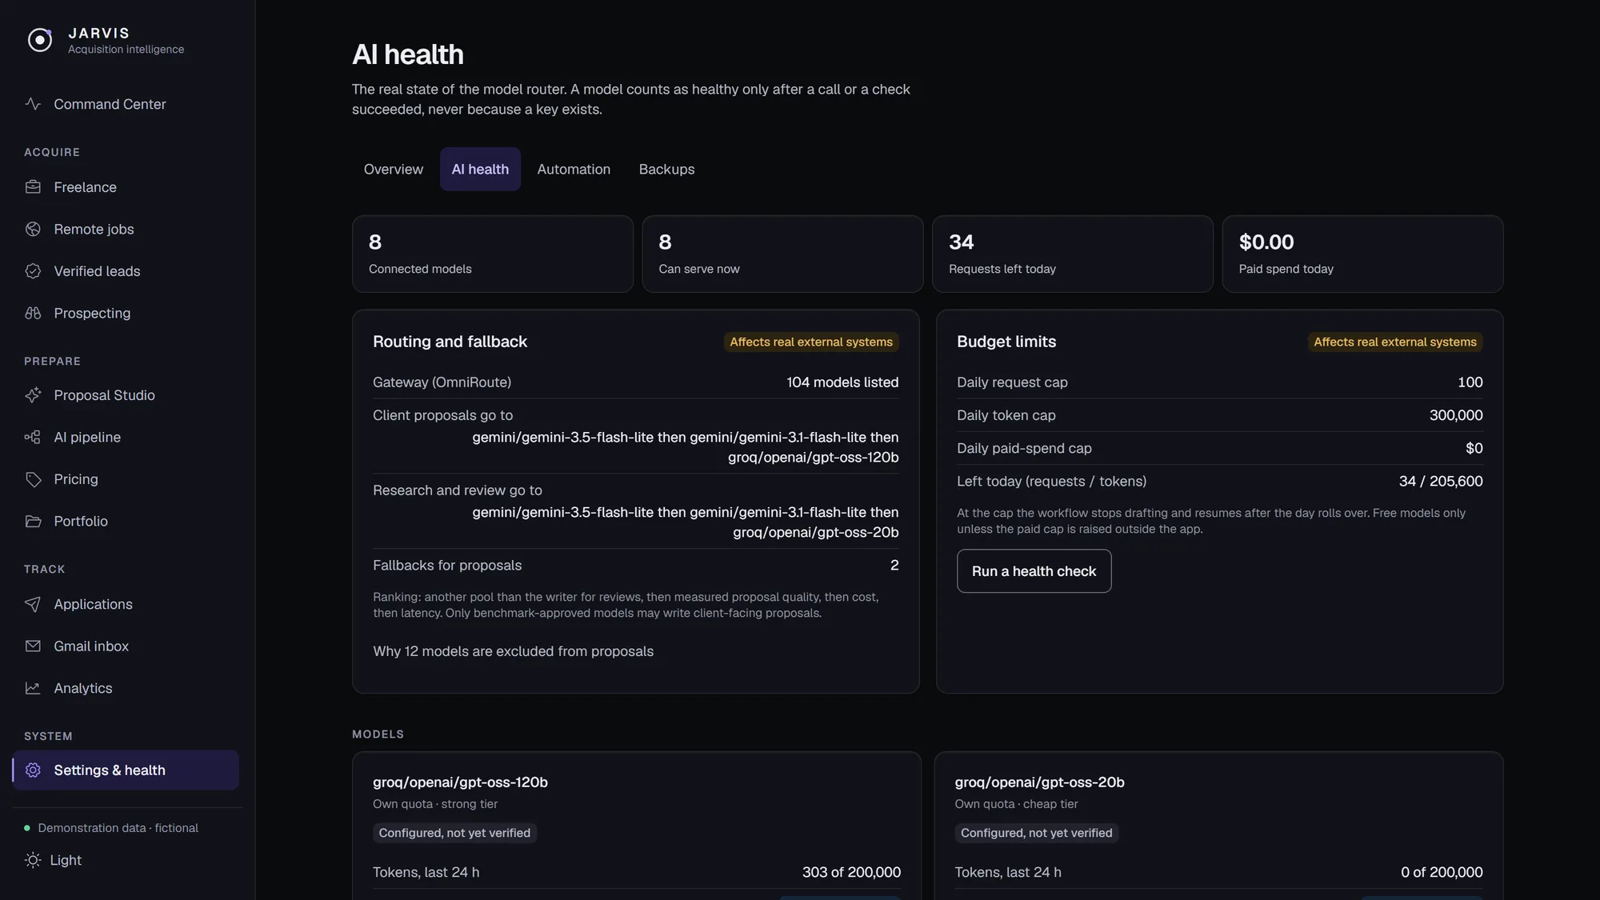Click 'Demonstration data · fictional' status text
1600x900 pixels.
118,828
